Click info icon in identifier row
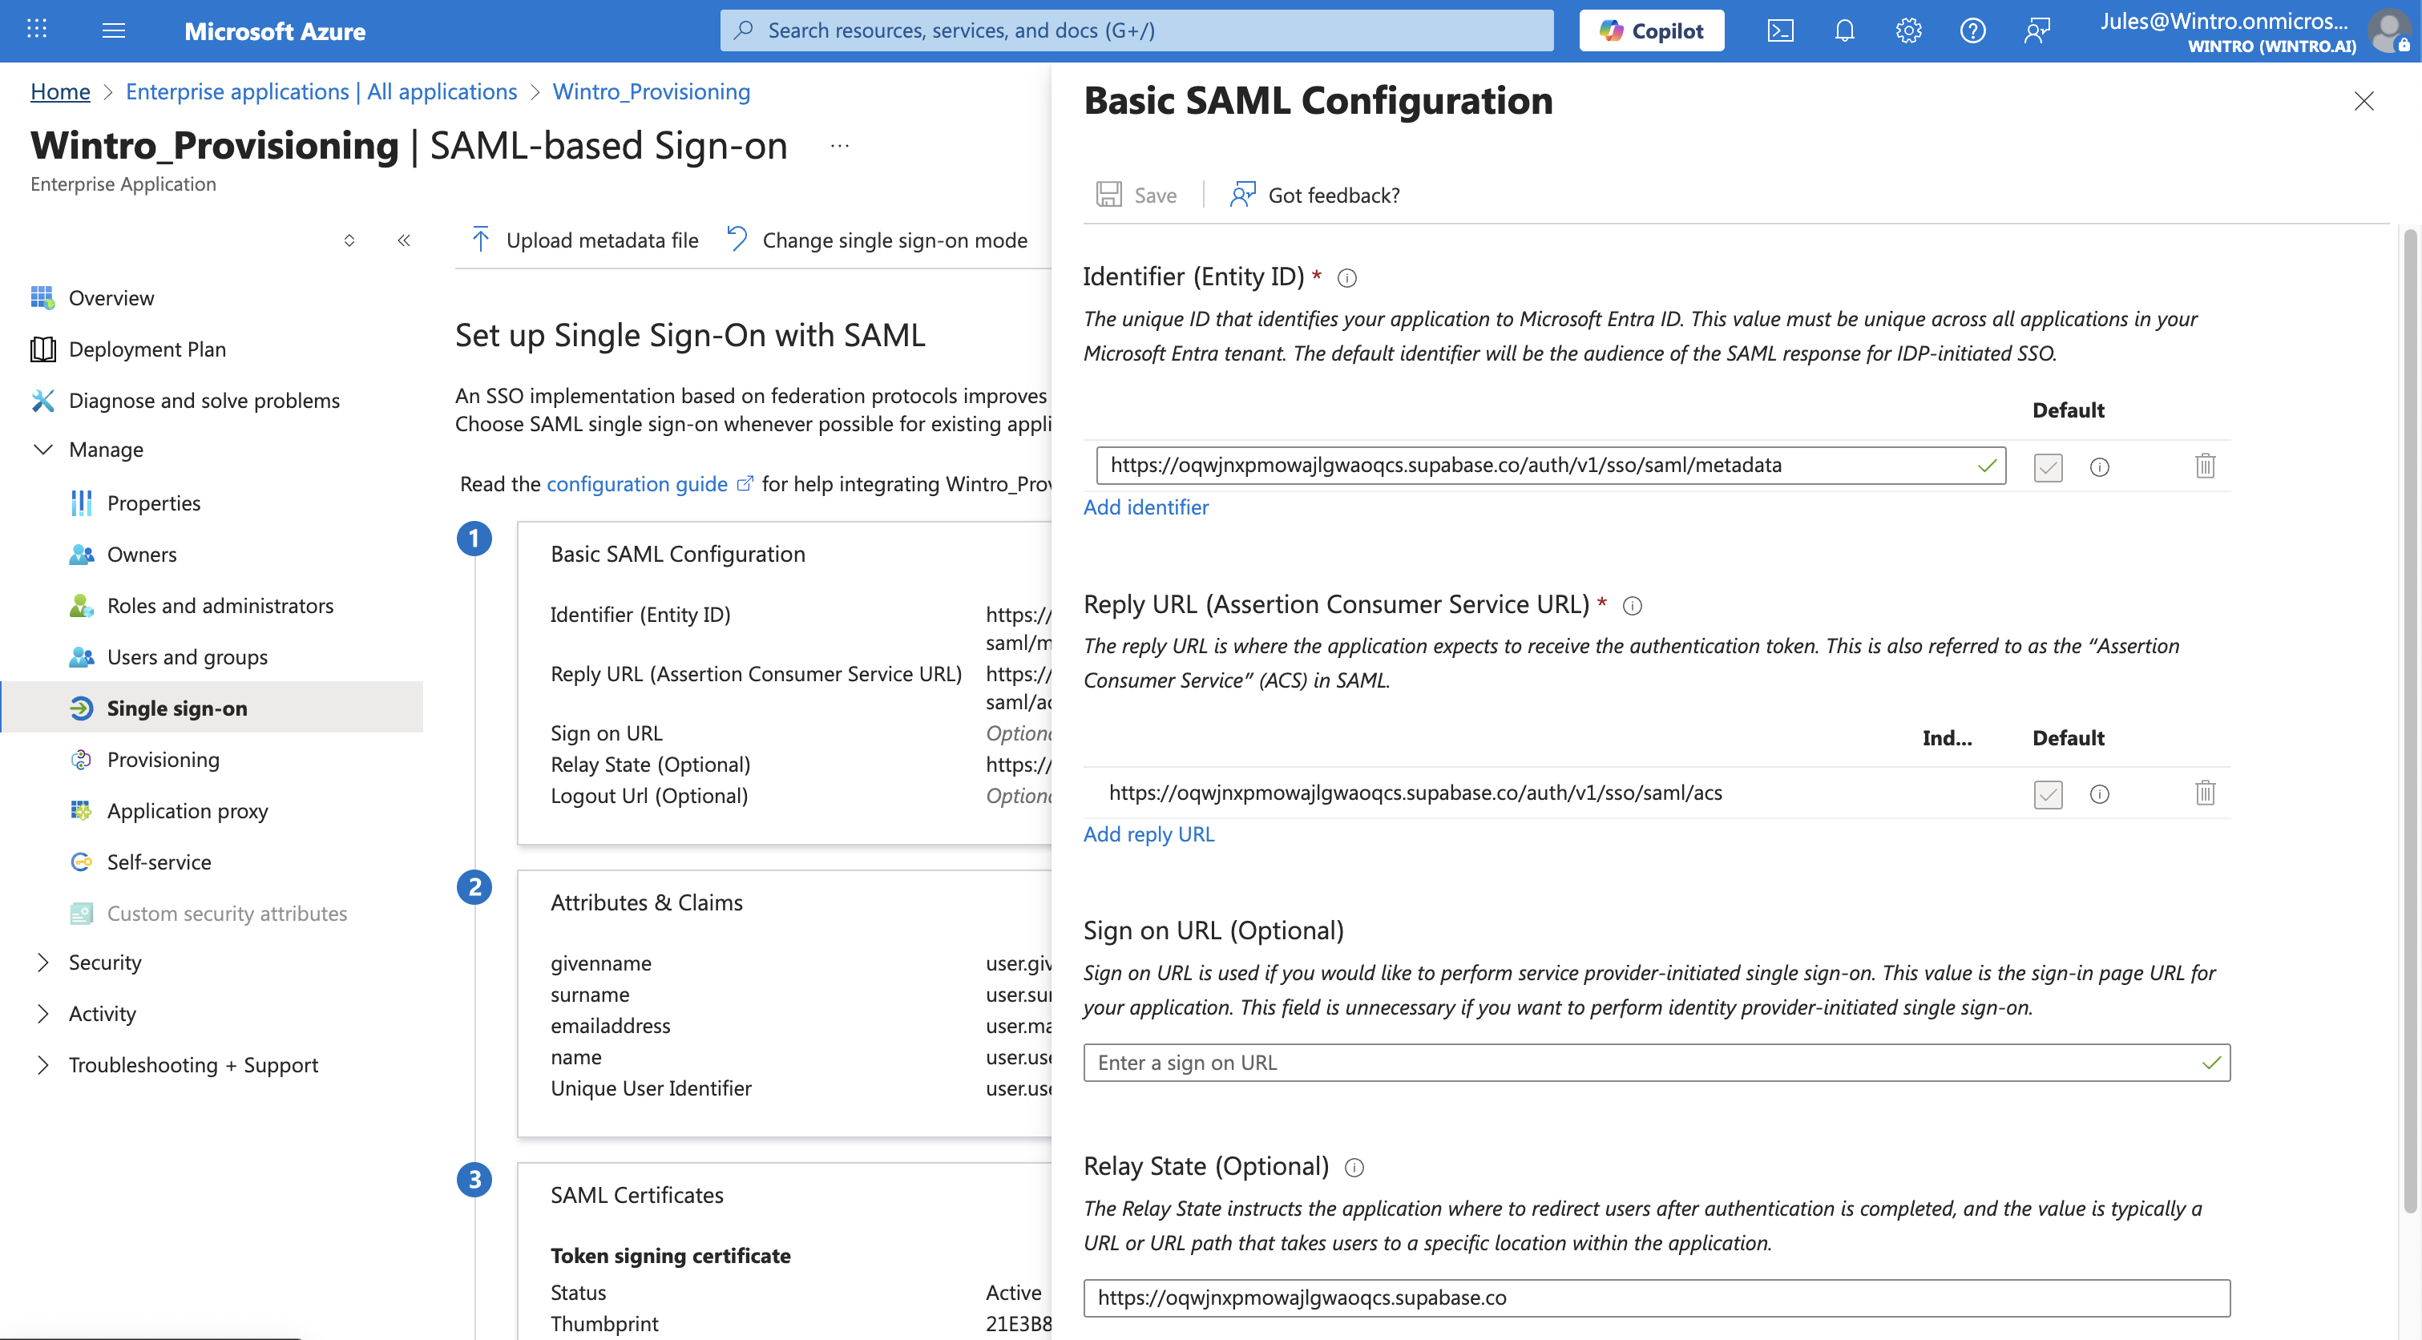Image resolution: width=2422 pixels, height=1340 pixels. 2098,466
